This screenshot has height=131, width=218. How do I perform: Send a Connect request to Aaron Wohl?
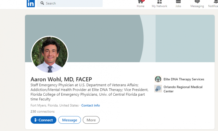pyautogui.click(x=44, y=120)
